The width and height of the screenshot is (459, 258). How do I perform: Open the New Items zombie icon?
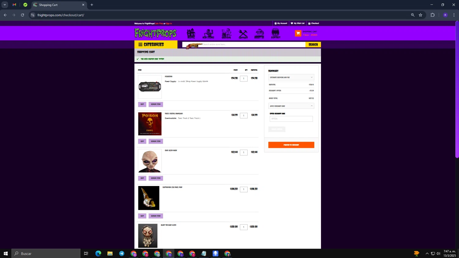pos(208,34)
